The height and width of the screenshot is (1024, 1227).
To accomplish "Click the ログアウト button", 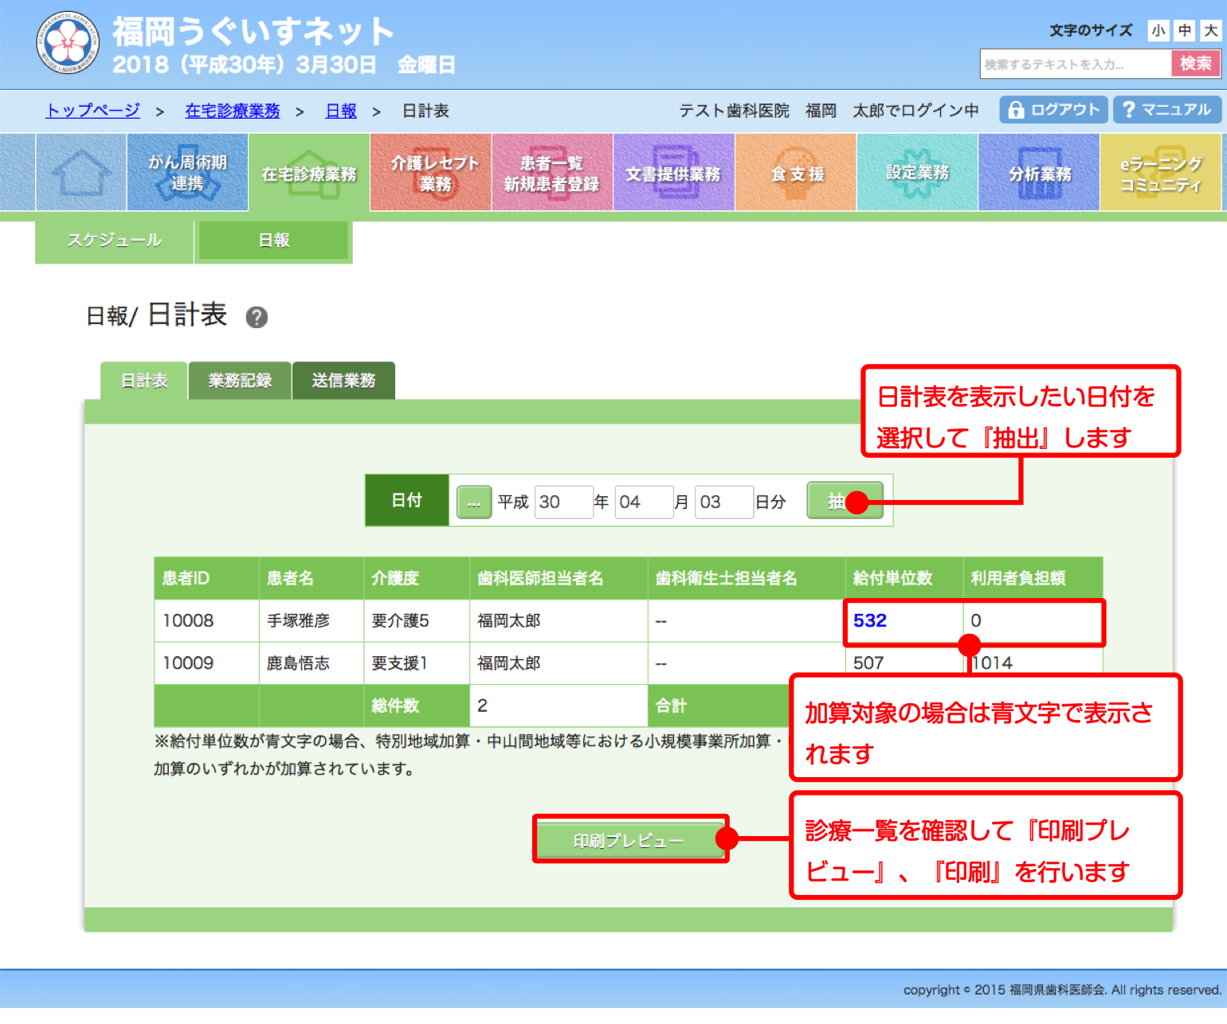I will click(x=1053, y=110).
